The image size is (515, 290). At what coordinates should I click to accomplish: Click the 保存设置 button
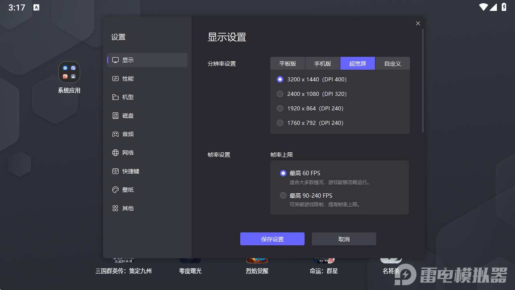coord(272,238)
